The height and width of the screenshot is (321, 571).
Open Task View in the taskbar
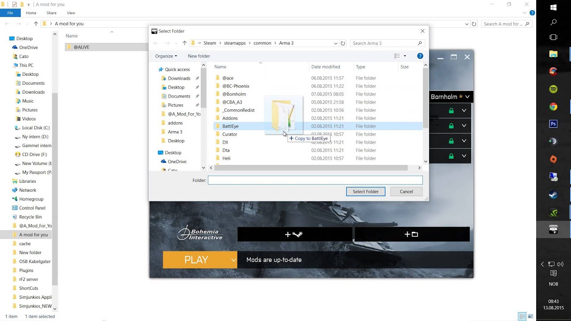tap(553, 37)
